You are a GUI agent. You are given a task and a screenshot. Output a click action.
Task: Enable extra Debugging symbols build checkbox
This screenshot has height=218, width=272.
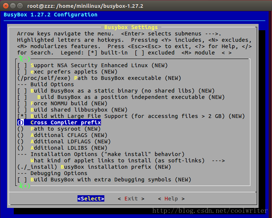point(22,180)
